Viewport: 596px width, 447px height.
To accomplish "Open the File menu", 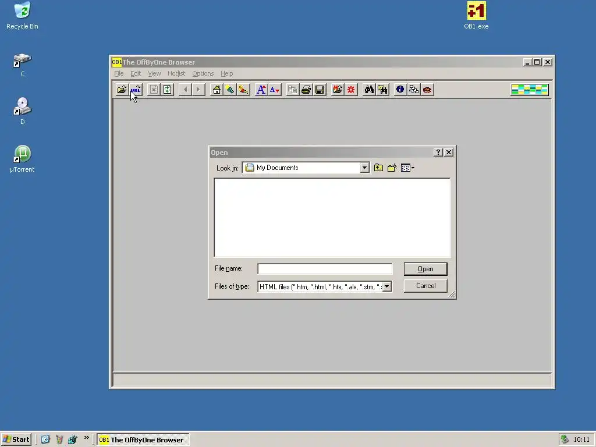I will [119, 73].
